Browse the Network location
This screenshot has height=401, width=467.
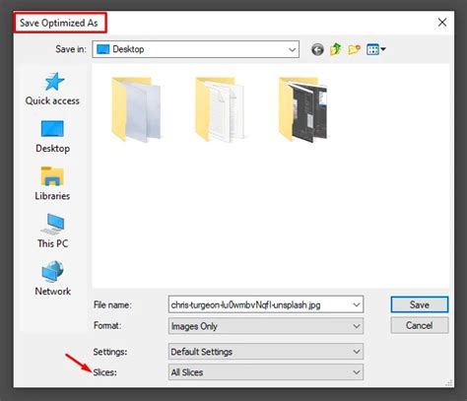(52, 278)
